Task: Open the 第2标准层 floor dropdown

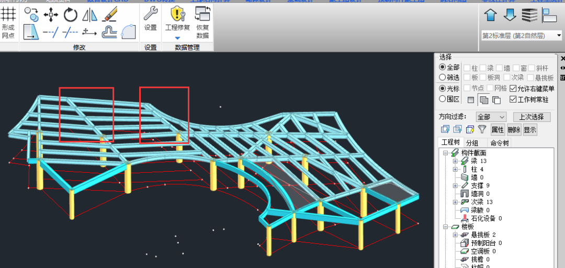Action: [x=522, y=36]
